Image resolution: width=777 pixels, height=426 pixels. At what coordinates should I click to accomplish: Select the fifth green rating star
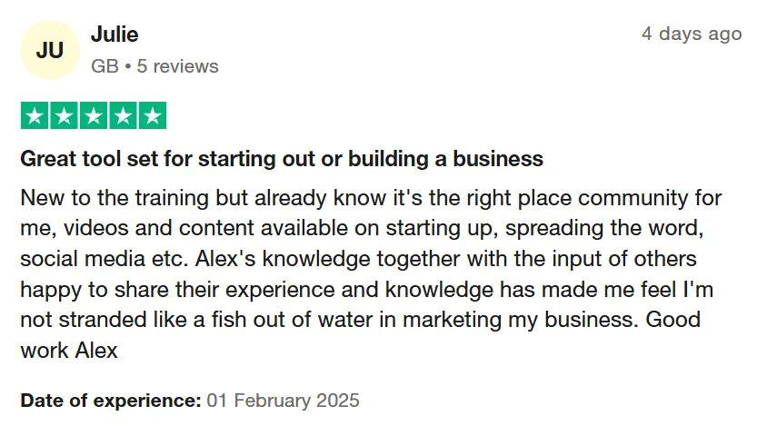point(153,115)
